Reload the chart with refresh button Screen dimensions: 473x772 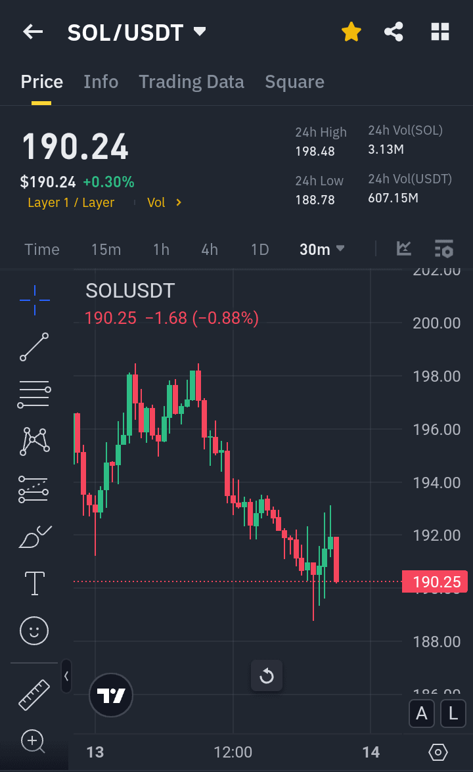click(x=267, y=675)
